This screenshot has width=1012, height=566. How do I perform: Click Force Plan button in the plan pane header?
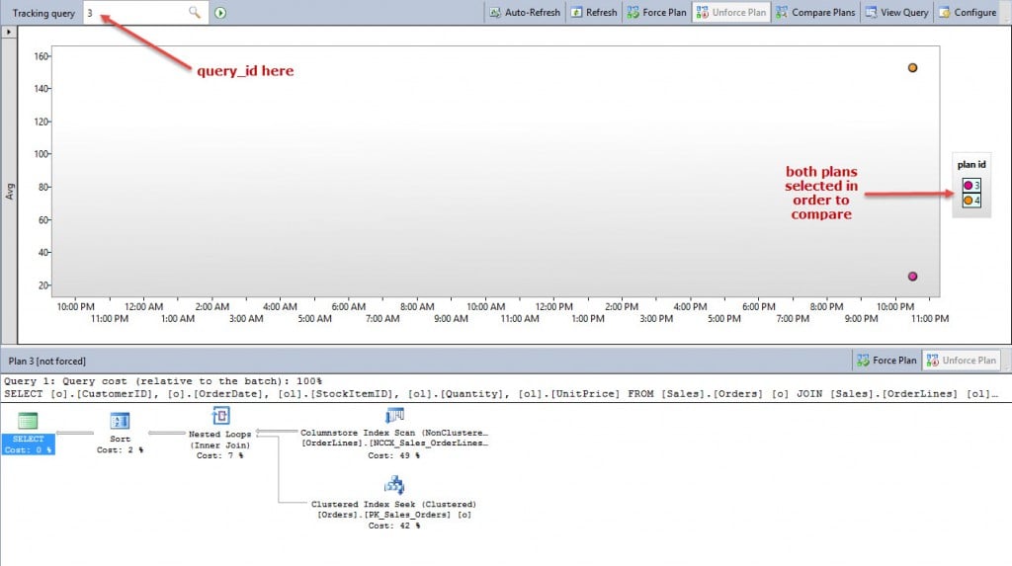click(x=888, y=361)
